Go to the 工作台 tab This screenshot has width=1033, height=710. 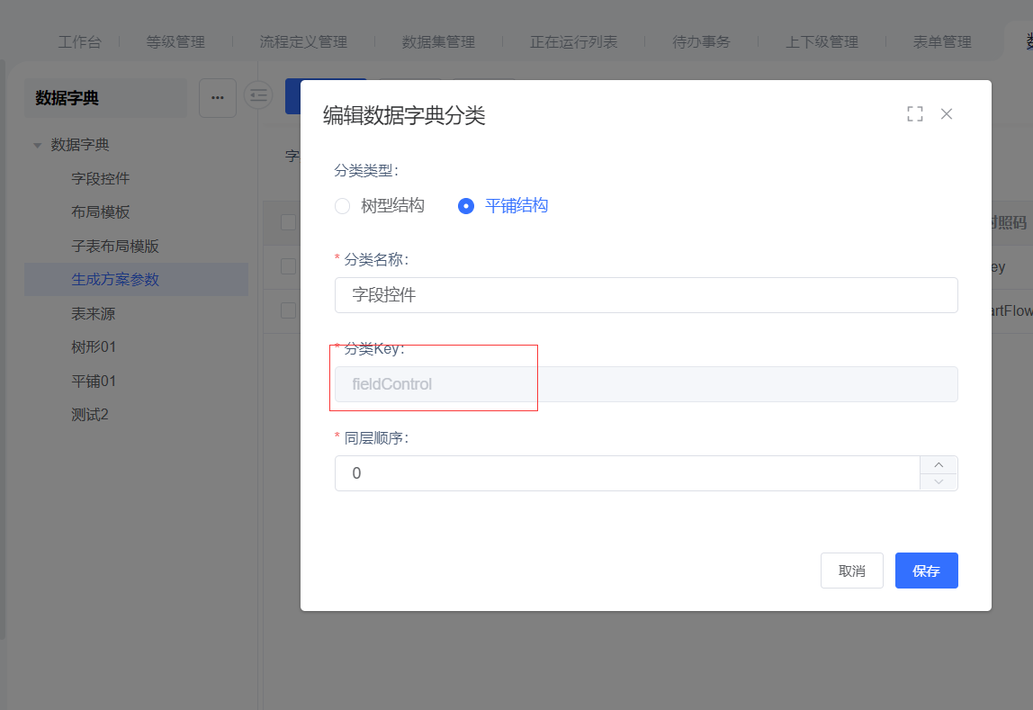point(80,41)
